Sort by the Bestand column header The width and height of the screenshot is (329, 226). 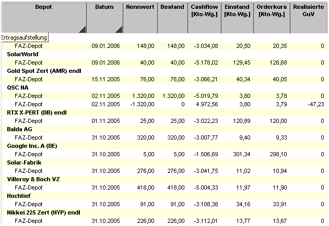(171, 7)
